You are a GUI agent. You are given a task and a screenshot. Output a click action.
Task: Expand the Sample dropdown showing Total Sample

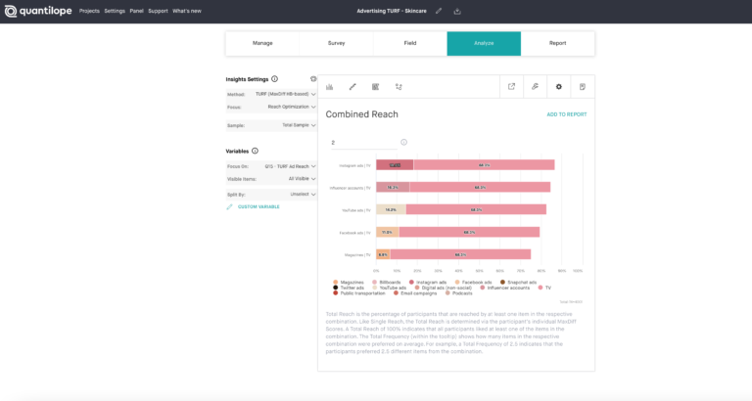click(284, 125)
